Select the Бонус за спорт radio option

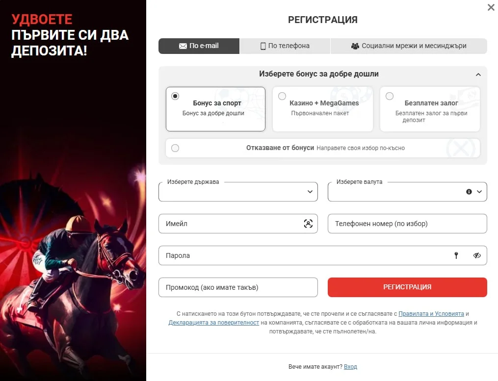pyautogui.click(x=175, y=96)
